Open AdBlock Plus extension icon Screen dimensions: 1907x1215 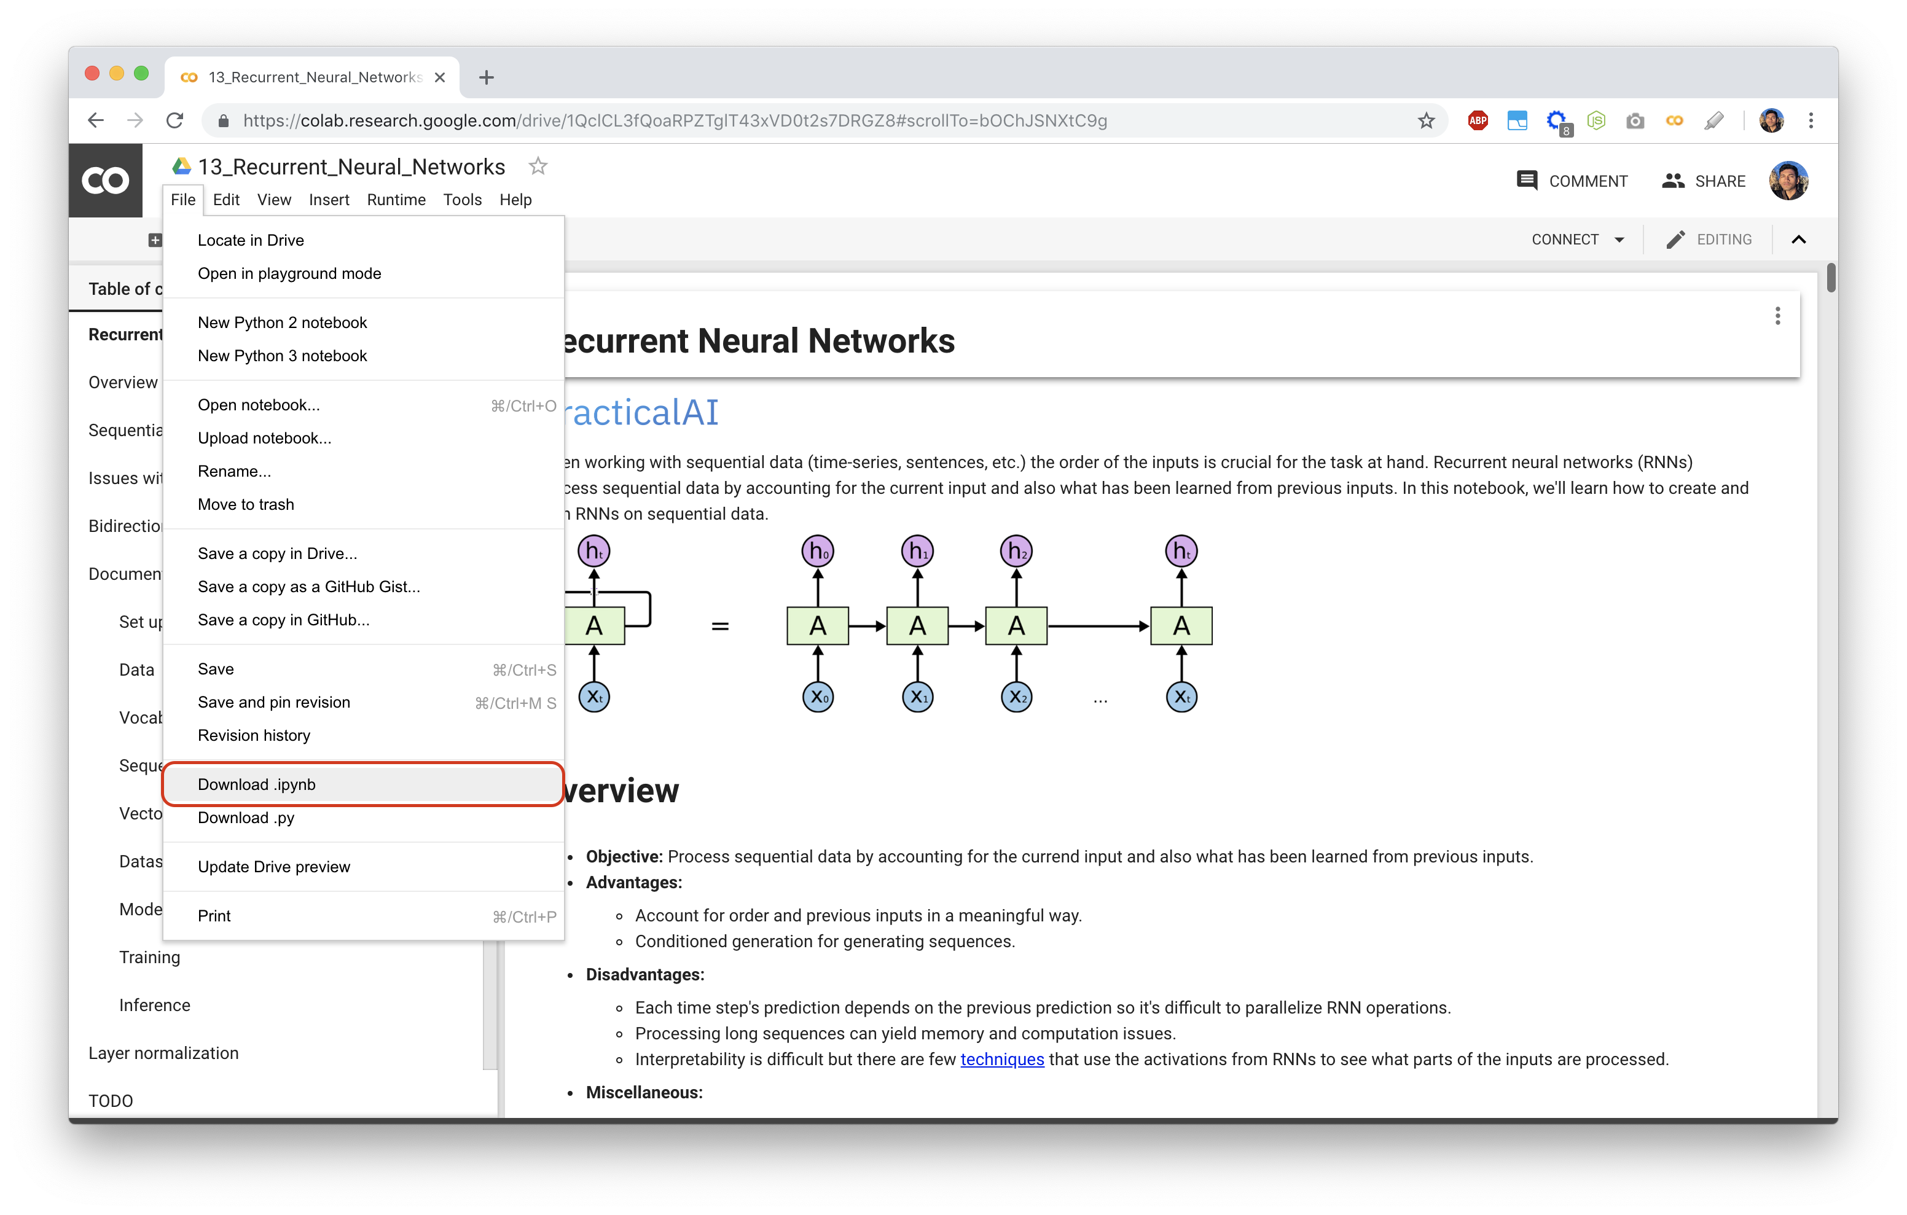(1477, 120)
